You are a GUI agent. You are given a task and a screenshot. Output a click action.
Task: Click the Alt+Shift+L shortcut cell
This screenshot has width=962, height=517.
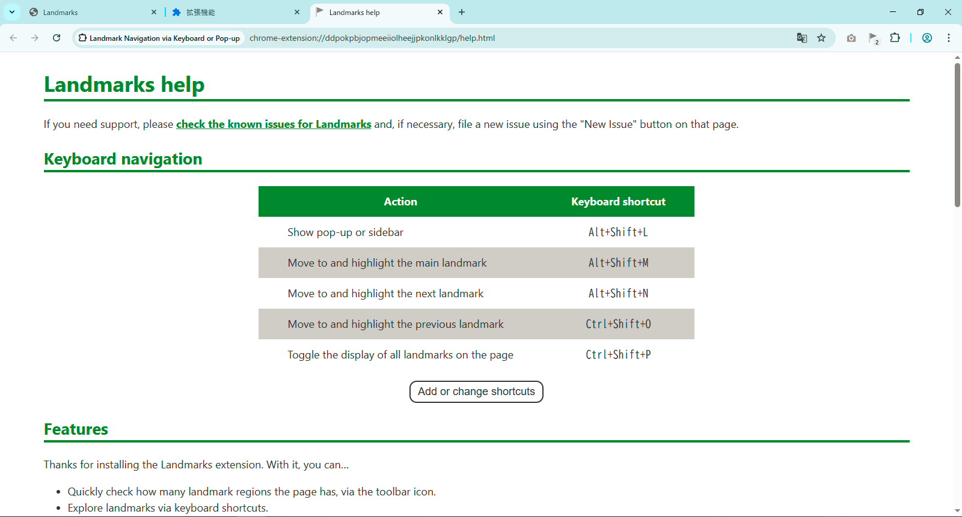click(618, 232)
